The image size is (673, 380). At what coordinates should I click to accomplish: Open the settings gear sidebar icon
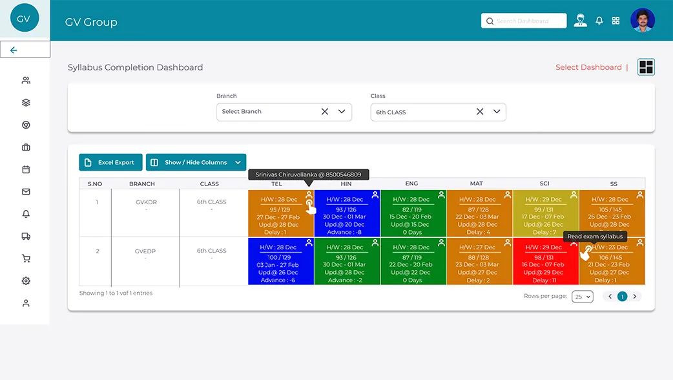click(x=26, y=281)
